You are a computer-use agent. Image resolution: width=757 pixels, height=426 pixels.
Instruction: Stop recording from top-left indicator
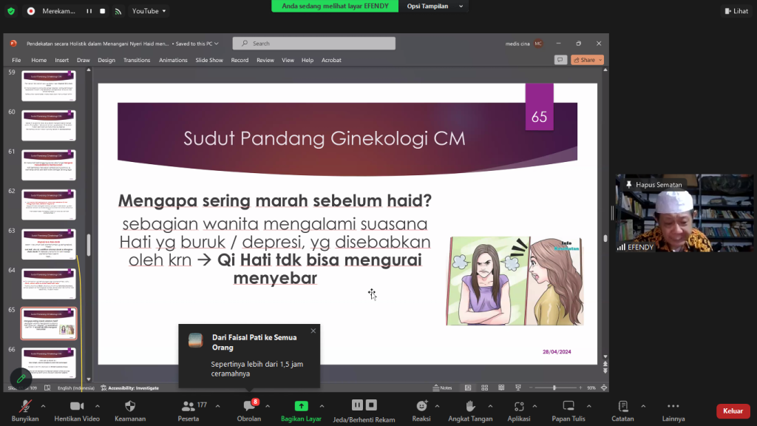(x=102, y=10)
